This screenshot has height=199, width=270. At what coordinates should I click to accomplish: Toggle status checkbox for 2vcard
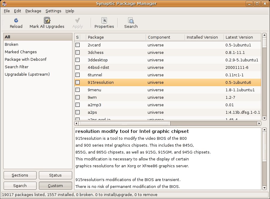pos(78,45)
